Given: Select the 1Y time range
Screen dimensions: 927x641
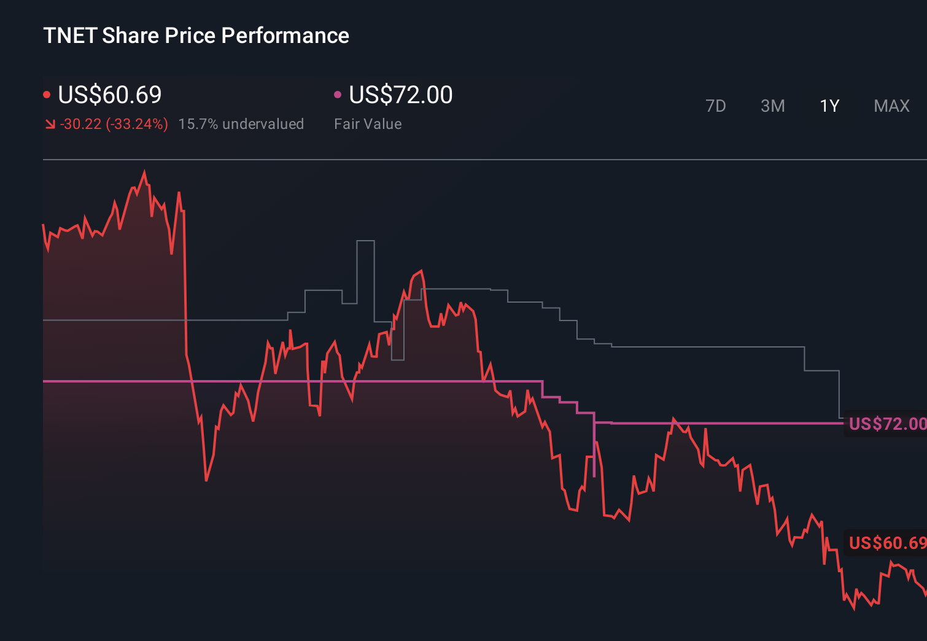Looking at the screenshot, I should [828, 106].
